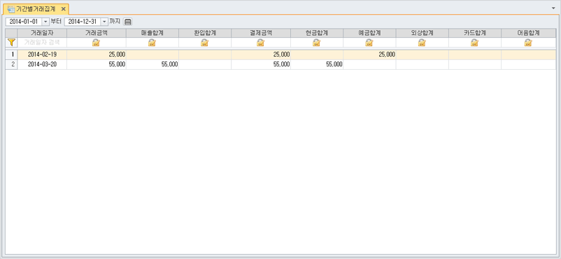The width and height of the screenshot is (561, 259).
Task: Sort by the 결제금액 column header
Action: tap(261, 34)
